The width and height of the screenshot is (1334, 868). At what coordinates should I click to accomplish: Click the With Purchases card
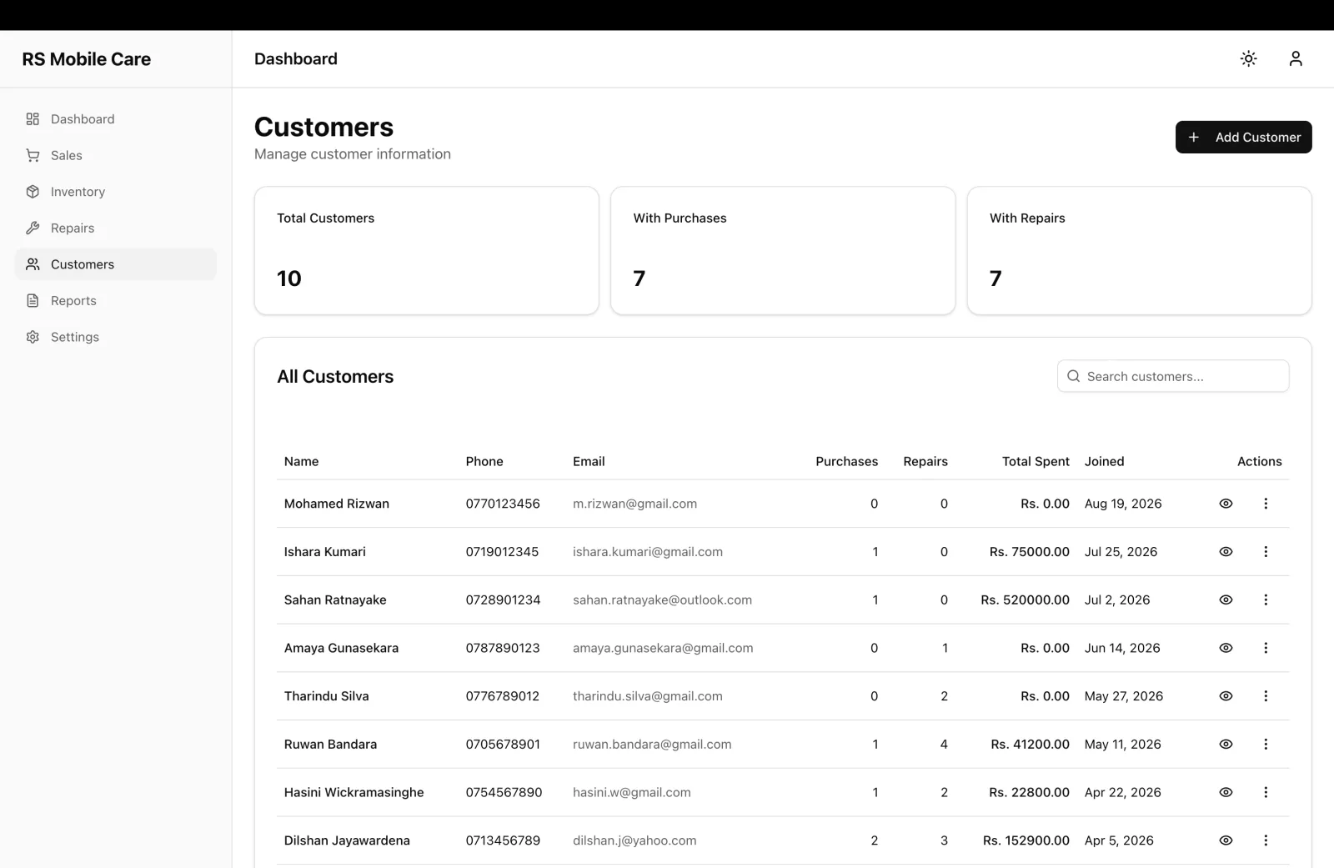[x=783, y=250]
